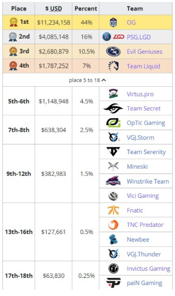Open the Vici Gaming team link
Screen dimensions: 175x296
click(x=143, y=196)
